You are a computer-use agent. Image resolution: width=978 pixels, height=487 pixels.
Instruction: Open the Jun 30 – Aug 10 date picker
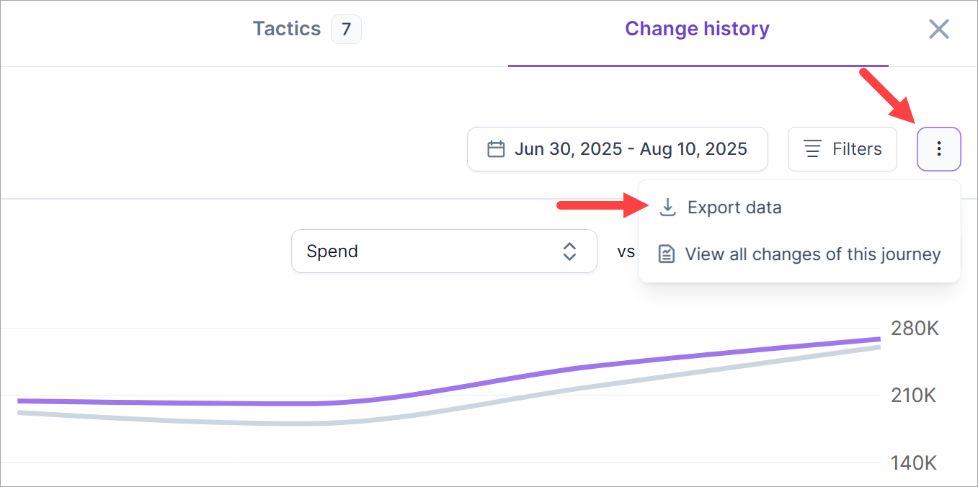point(617,149)
